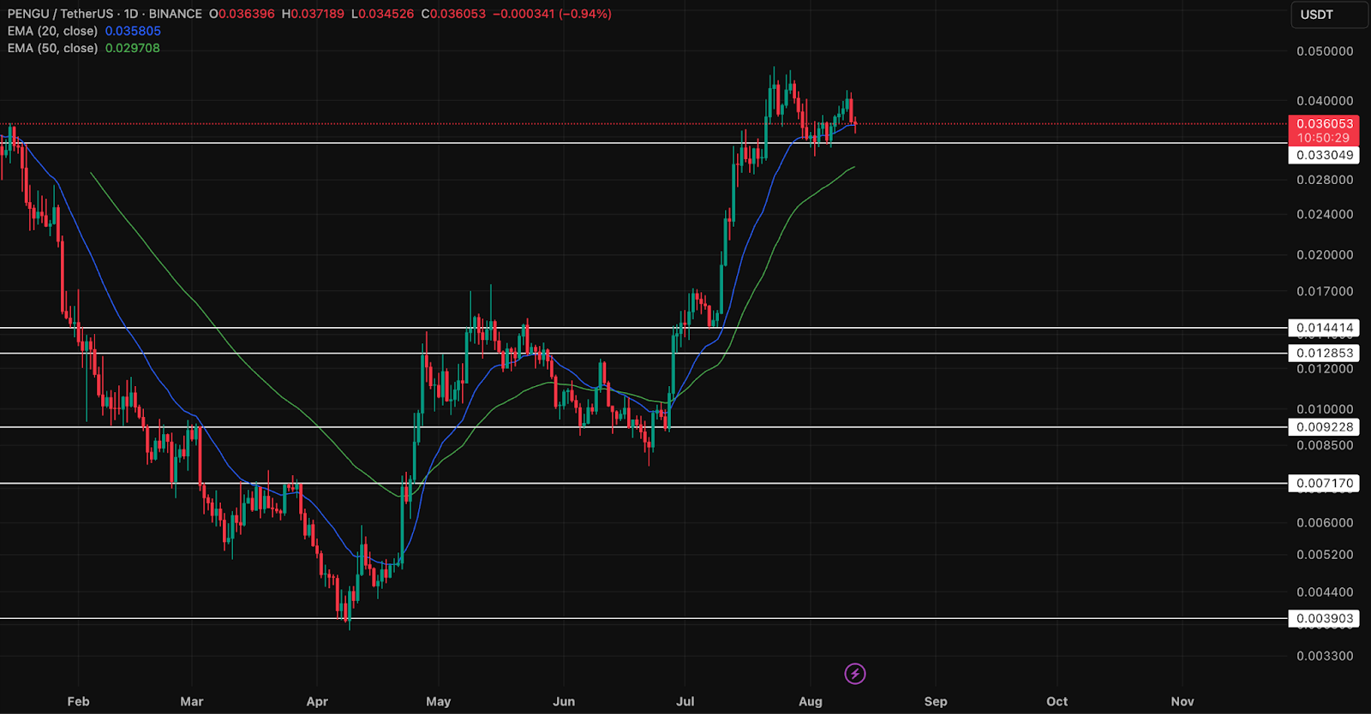The image size is (1371, 714).
Task: Click the 0.014414 horizontal line price label
Action: 1324,328
